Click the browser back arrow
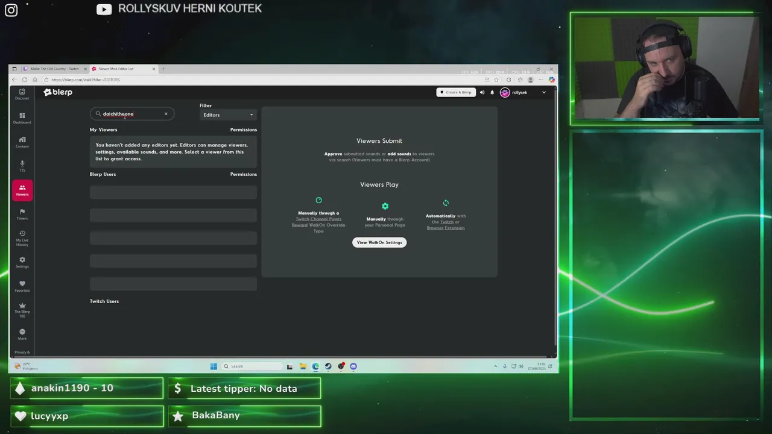 [x=14, y=80]
